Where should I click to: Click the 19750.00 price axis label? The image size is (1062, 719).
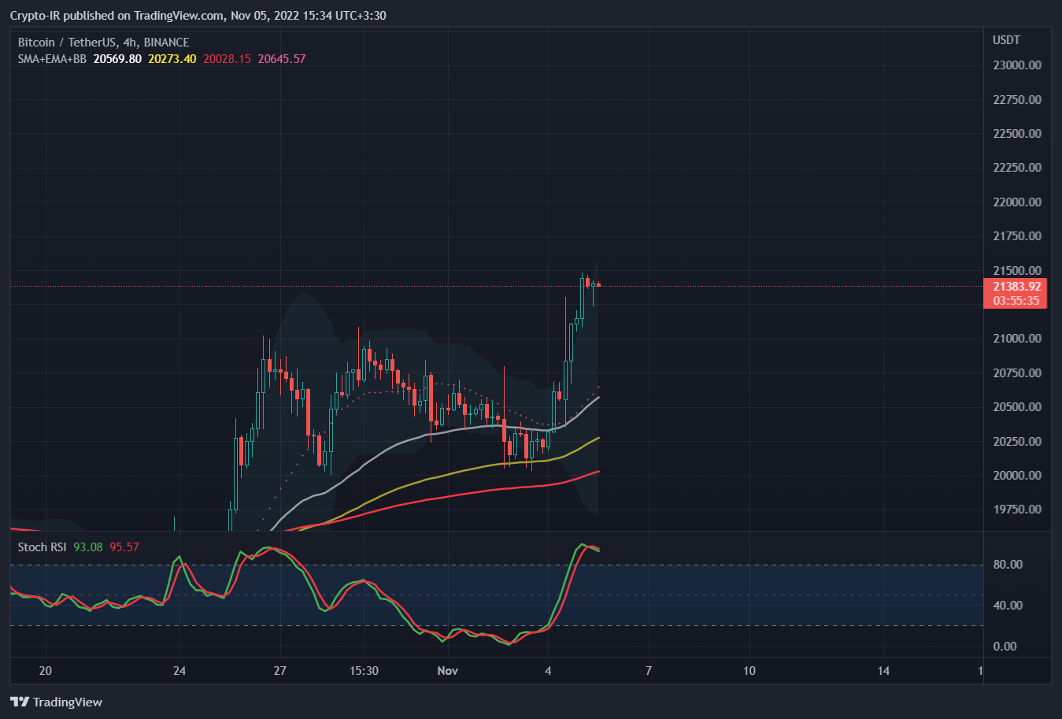tap(1017, 510)
